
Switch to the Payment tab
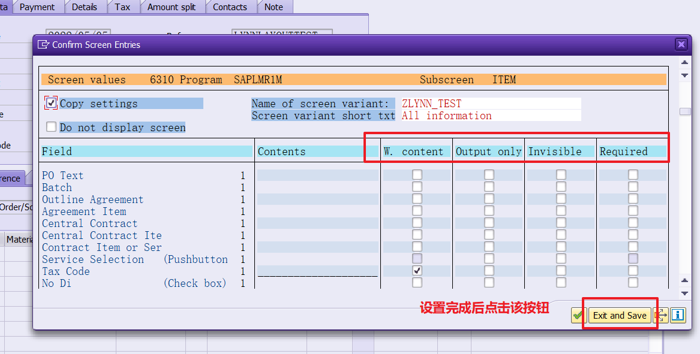[38, 7]
